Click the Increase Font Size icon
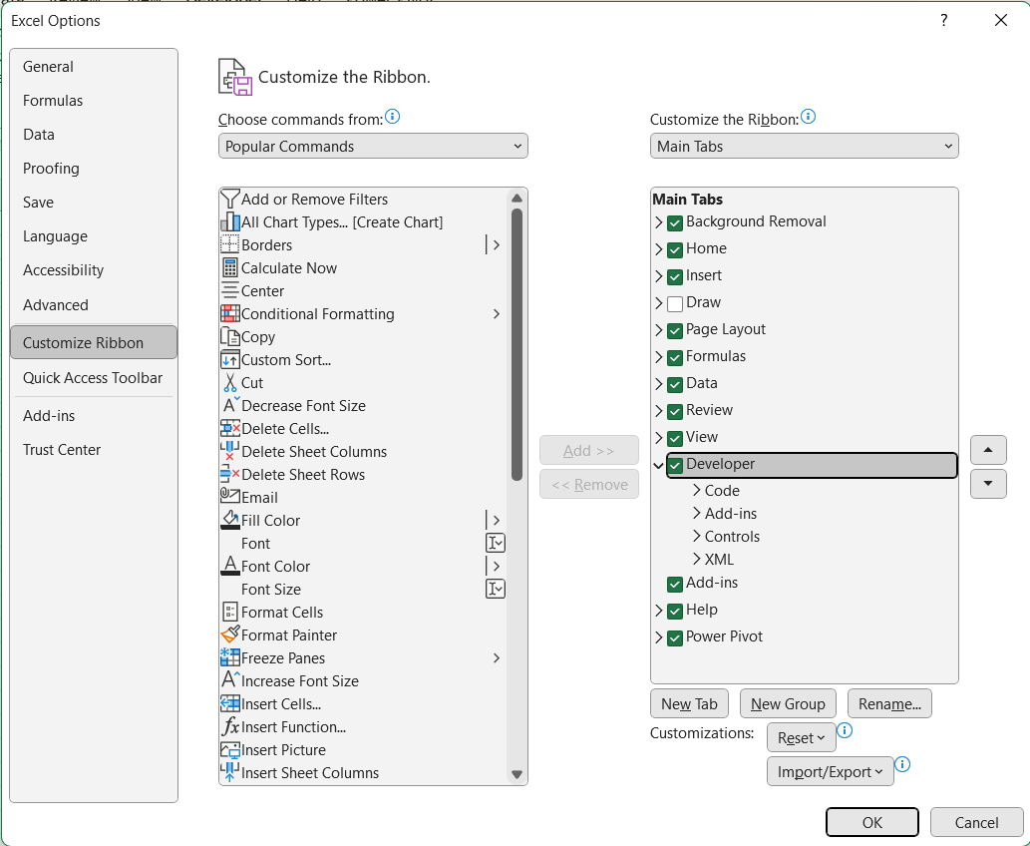The width and height of the screenshot is (1030, 846). click(x=230, y=680)
